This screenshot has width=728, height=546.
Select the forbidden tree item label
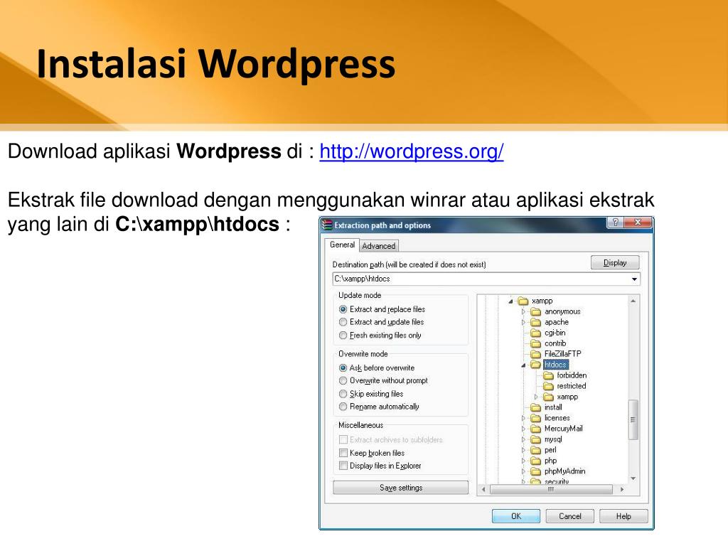pyautogui.click(x=572, y=375)
